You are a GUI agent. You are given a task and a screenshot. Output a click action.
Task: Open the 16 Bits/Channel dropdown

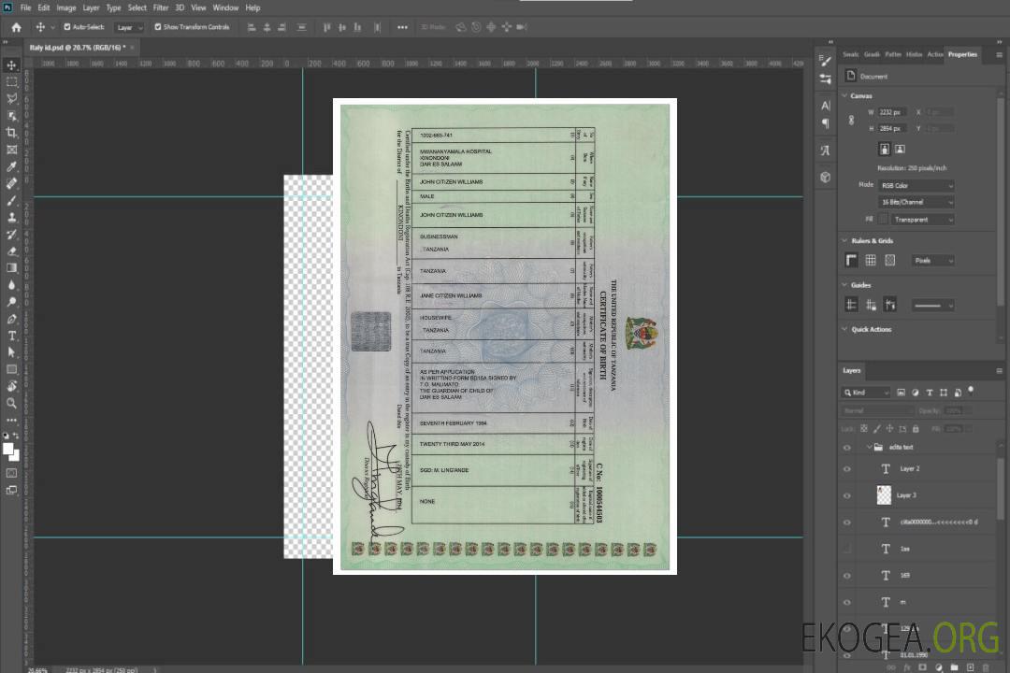click(x=916, y=203)
